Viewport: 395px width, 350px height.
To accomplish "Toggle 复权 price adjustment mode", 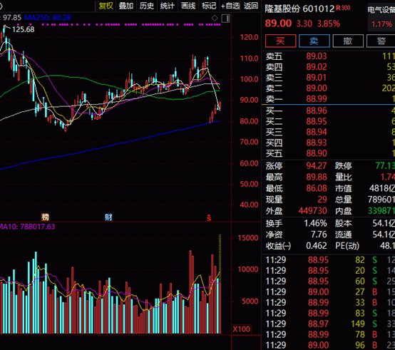I will pos(106,6).
